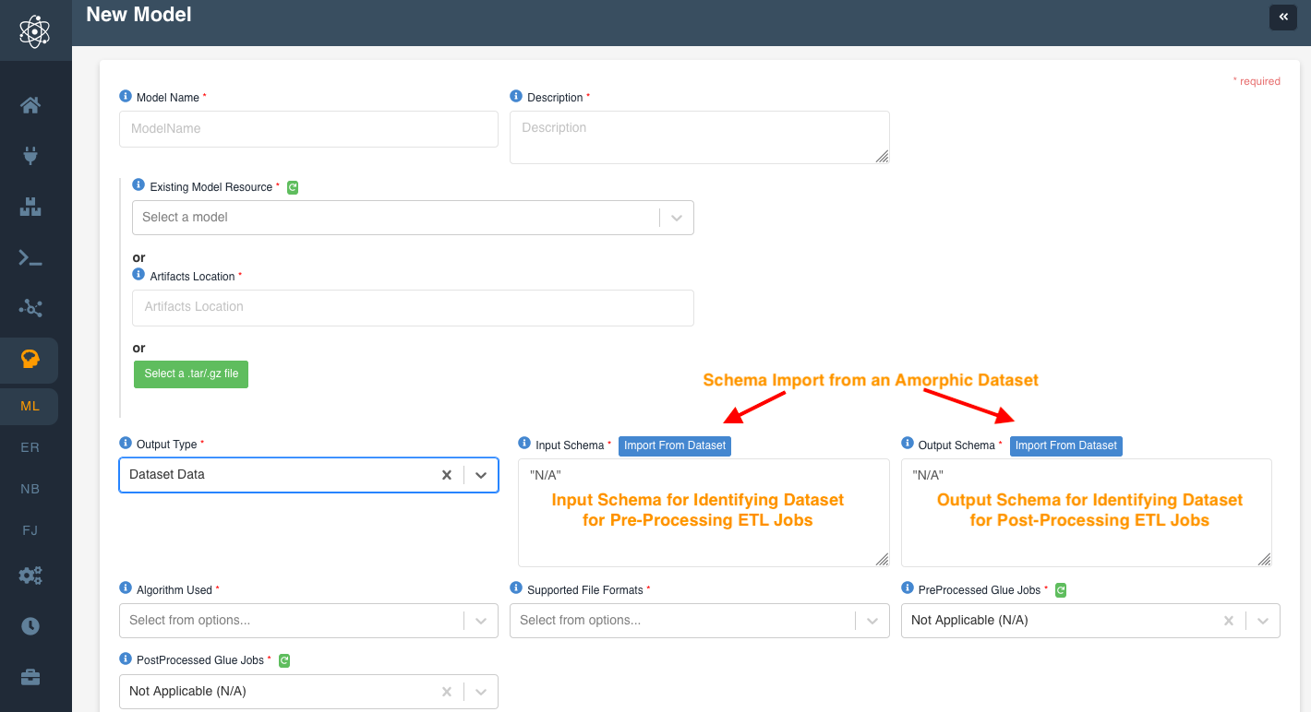Refresh the PreProcessed Glue Jobs list
The width and height of the screenshot is (1311, 712).
tap(1061, 589)
